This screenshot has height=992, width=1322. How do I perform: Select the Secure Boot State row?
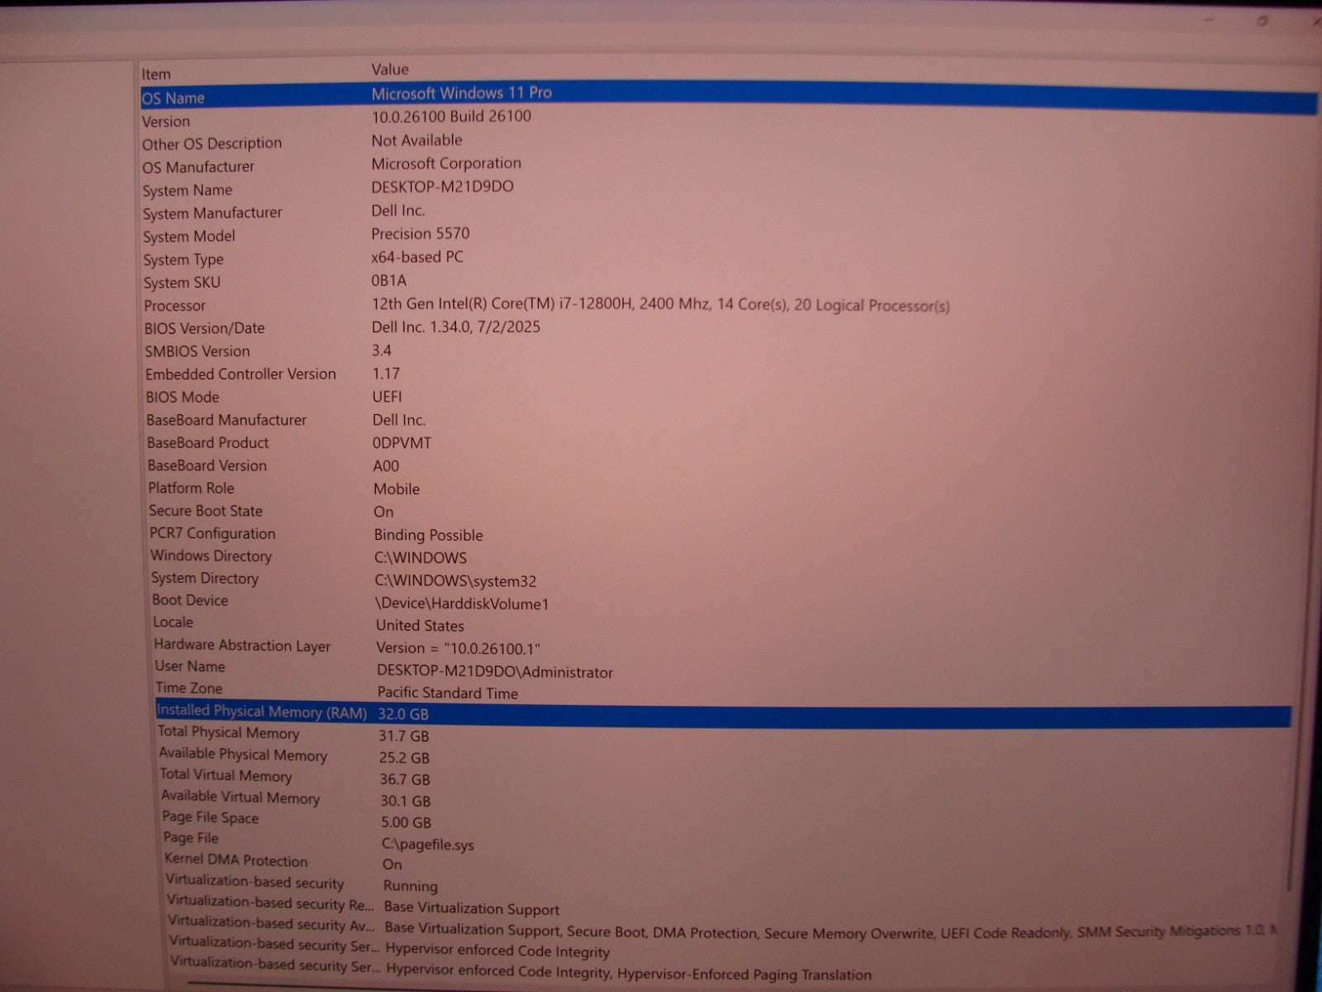click(x=206, y=511)
